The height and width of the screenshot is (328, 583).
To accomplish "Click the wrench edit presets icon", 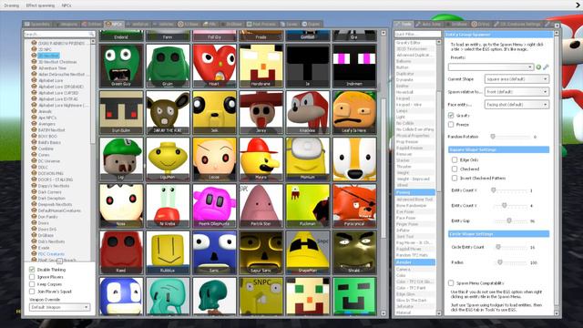I will click(546, 67).
